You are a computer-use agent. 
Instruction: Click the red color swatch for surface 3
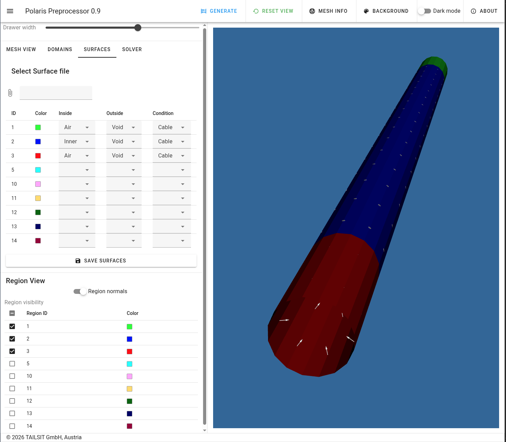pos(38,156)
